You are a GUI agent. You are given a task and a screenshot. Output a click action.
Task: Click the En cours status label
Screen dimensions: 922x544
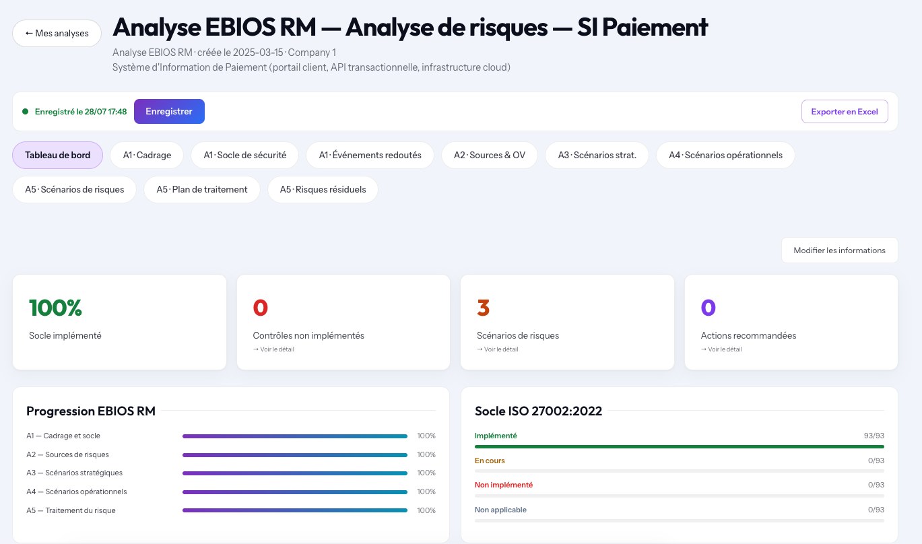click(x=490, y=461)
